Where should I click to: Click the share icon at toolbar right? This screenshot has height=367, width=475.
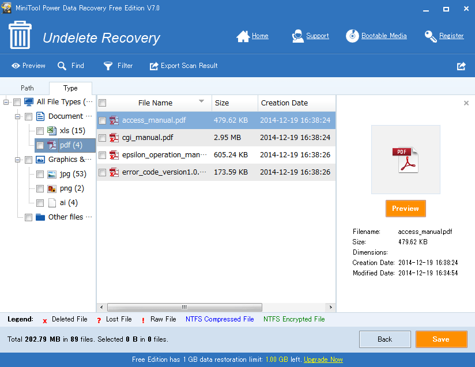pos(461,66)
